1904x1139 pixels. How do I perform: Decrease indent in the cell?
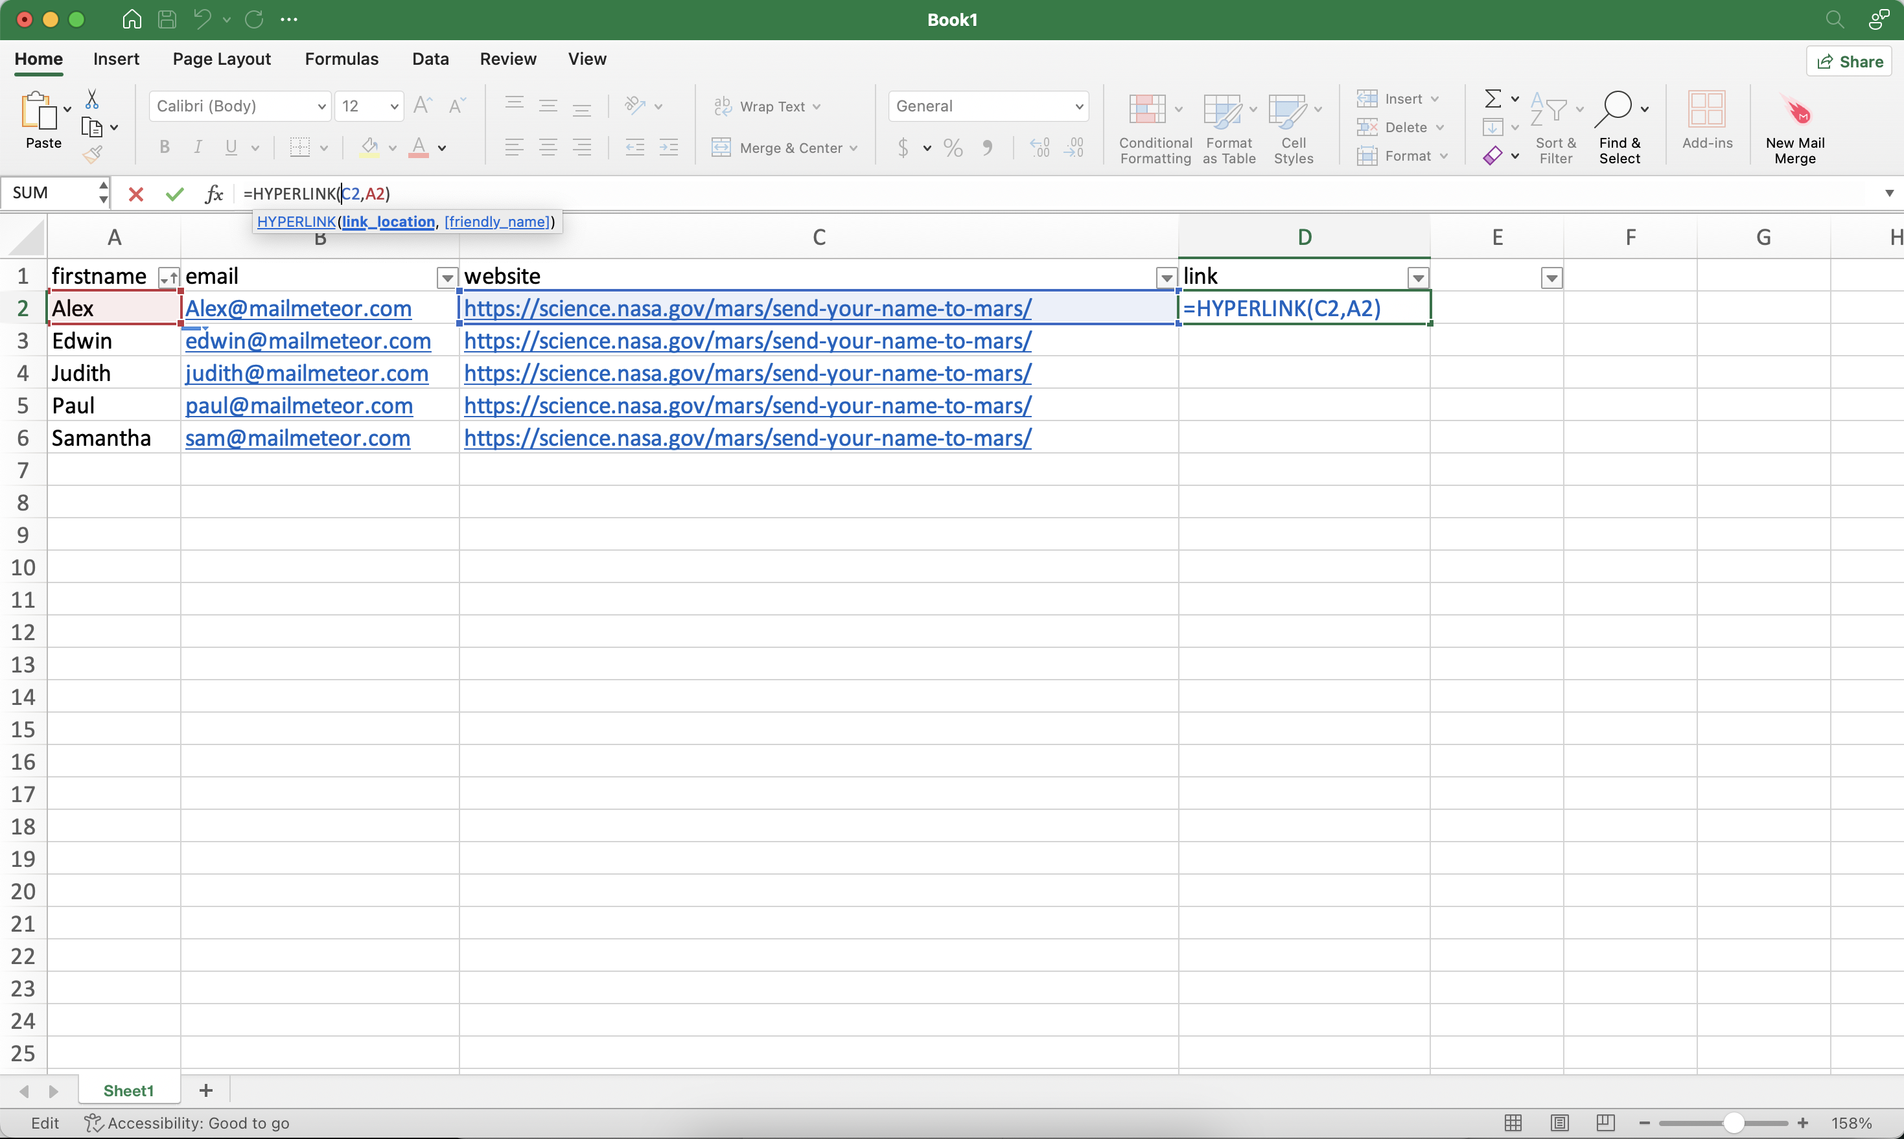tap(635, 146)
